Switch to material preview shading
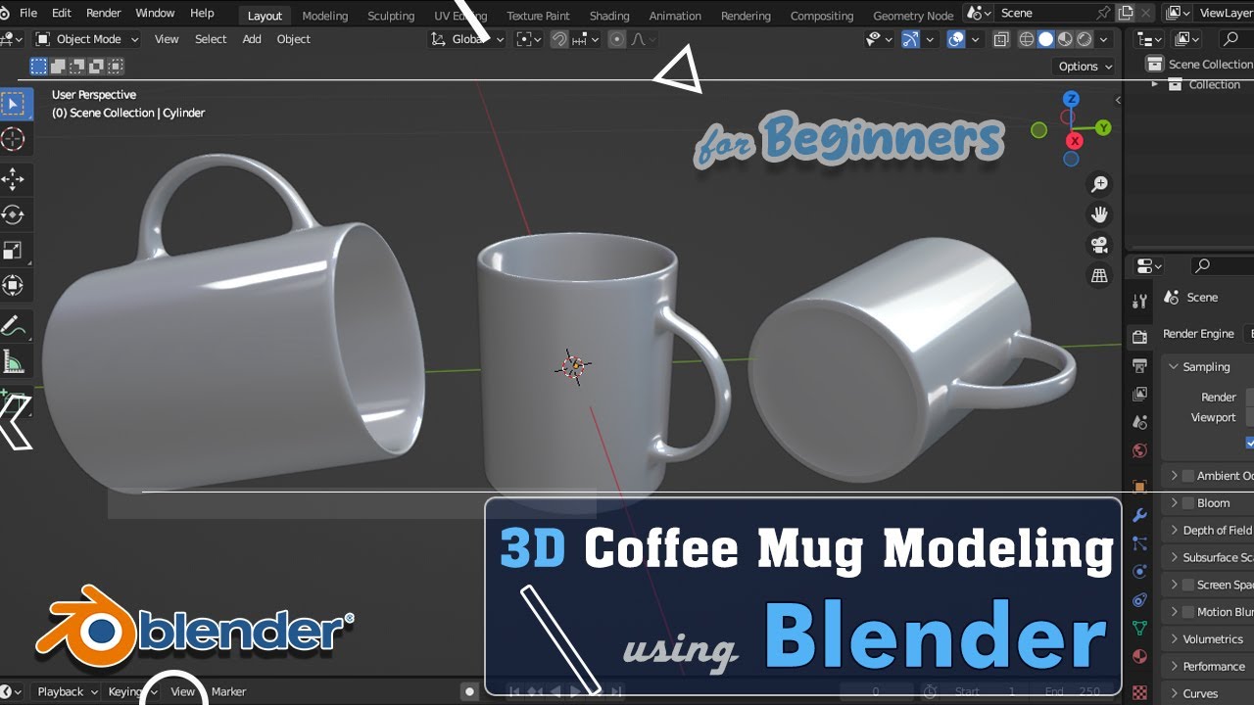The height and width of the screenshot is (705, 1254). (x=1066, y=39)
